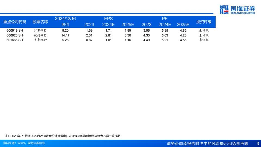Click the footnote about 2023年PE calculation
261x147 pixels.
tap(63, 136)
